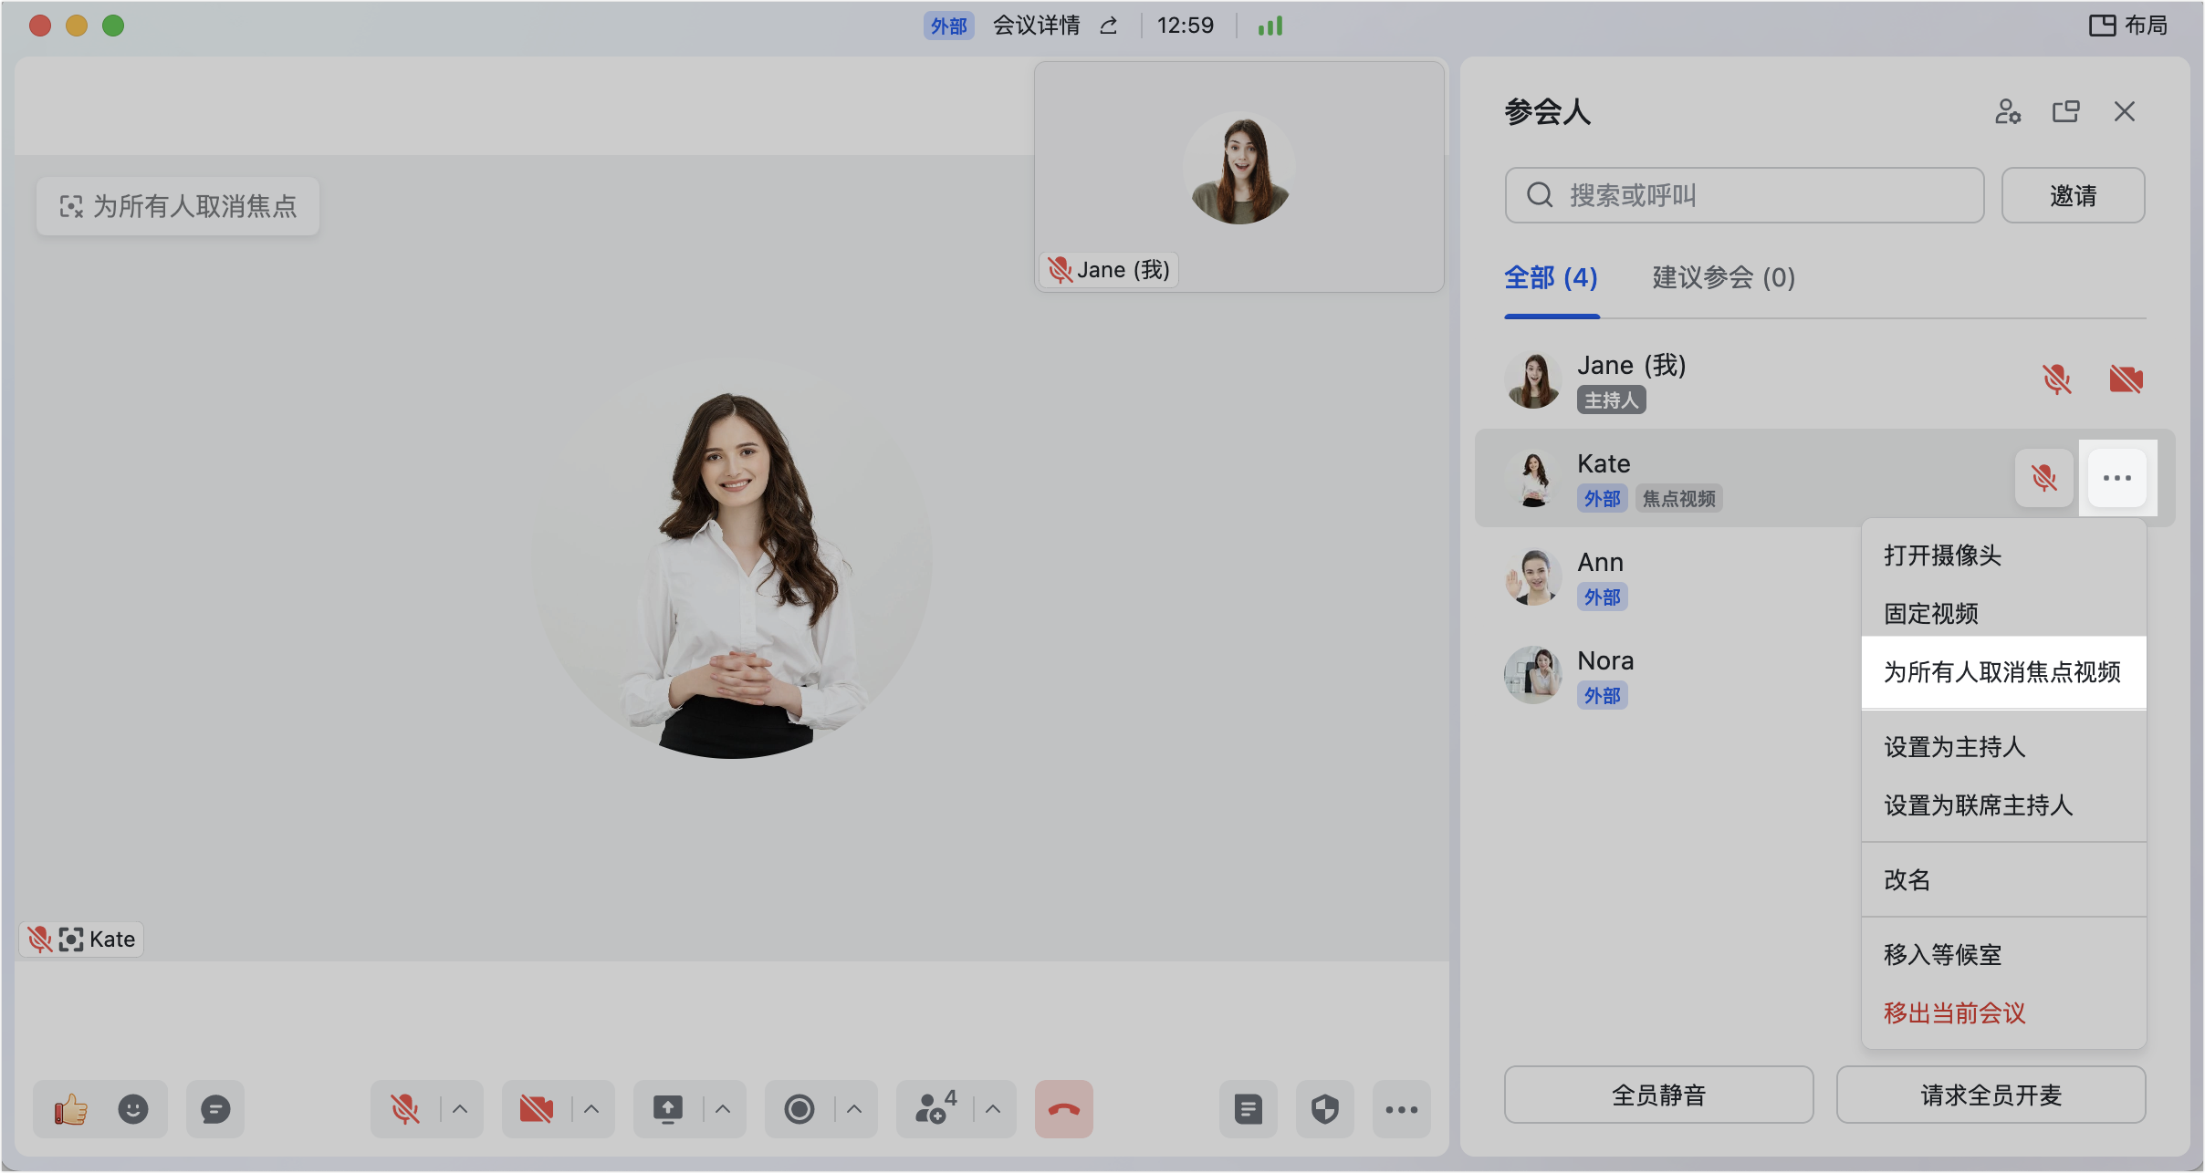Click Kate name label on main video

81,939
